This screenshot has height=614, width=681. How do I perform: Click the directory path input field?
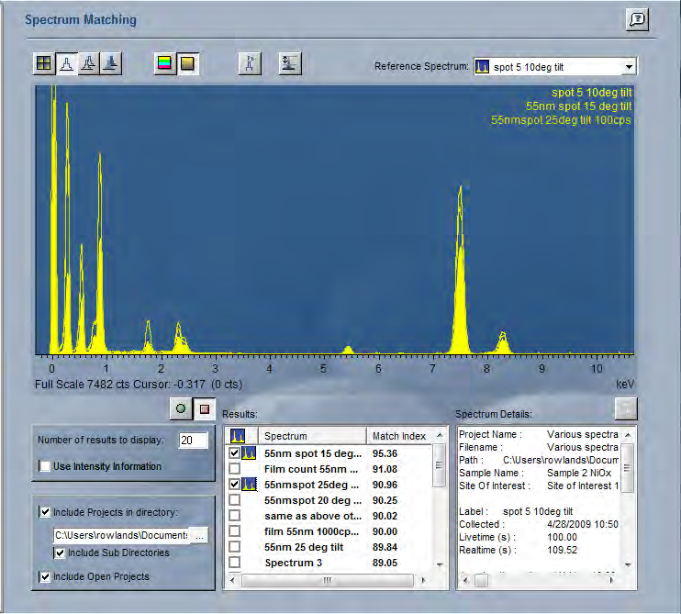(x=122, y=535)
